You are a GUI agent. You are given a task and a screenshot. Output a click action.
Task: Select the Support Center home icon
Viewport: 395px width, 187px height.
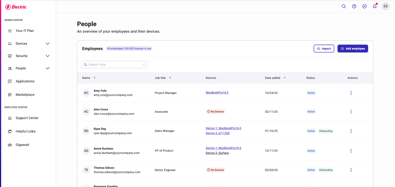coord(10,118)
